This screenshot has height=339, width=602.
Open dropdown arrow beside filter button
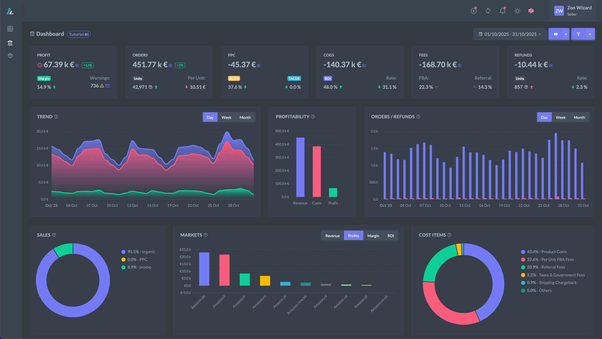(x=590, y=34)
